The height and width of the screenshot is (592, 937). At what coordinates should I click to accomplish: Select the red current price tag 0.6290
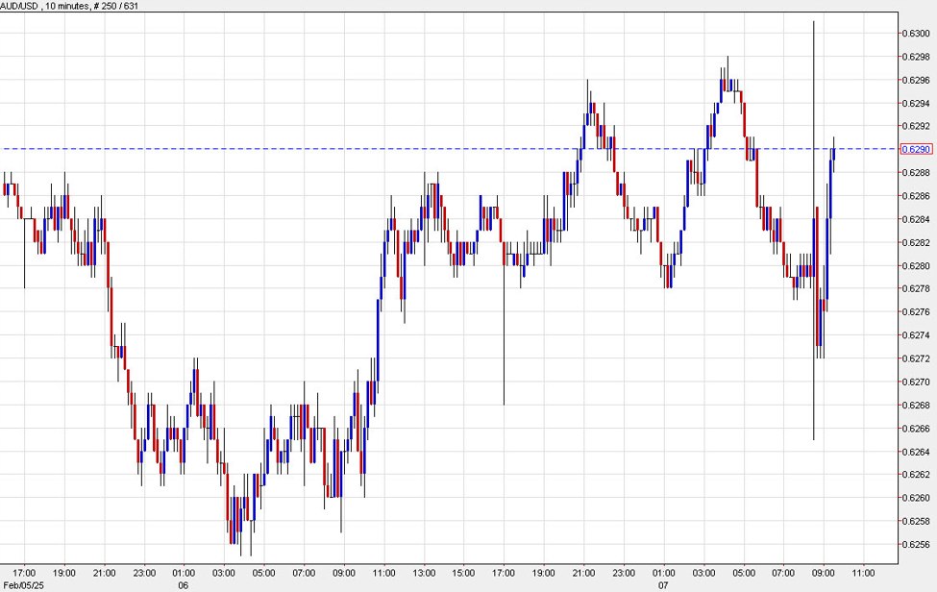914,149
